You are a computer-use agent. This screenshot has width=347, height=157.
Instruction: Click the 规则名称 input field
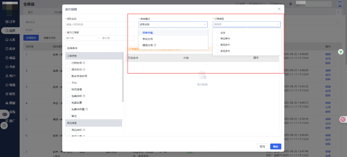[x=100, y=24]
